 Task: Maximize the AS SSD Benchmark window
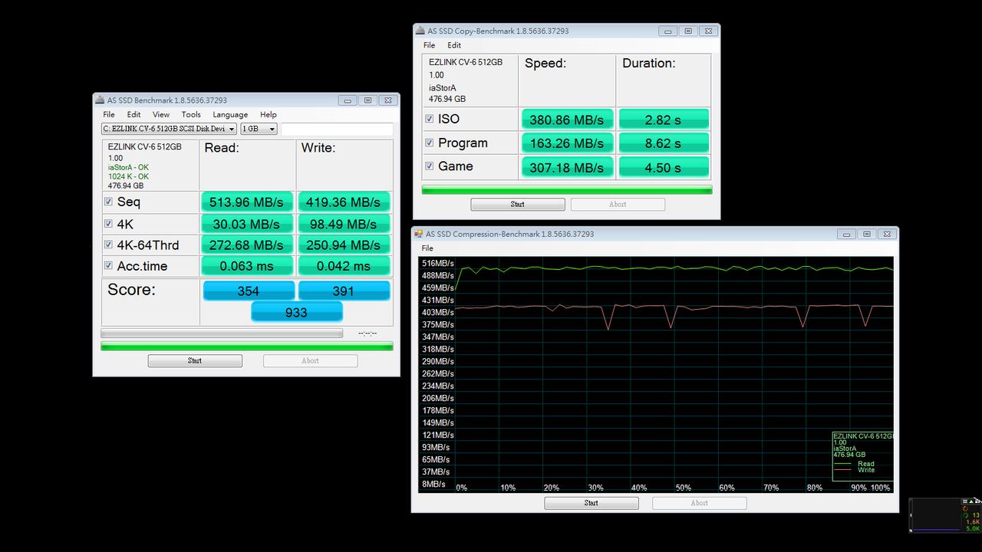pos(367,100)
